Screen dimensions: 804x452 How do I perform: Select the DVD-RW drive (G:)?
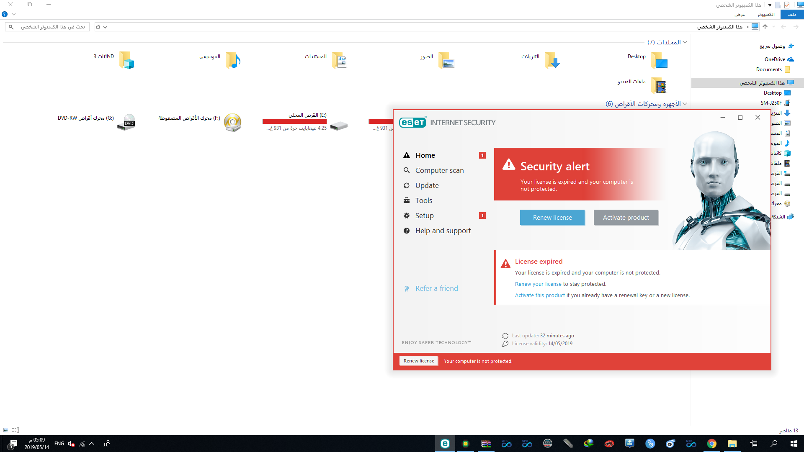tap(97, 122)
